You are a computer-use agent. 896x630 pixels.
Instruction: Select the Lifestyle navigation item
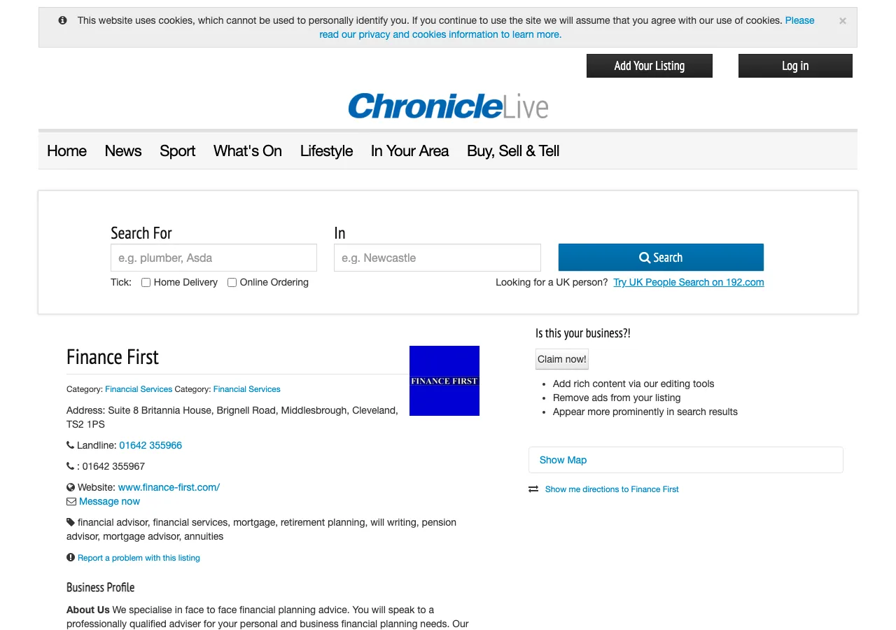click(x=326, y=151)
